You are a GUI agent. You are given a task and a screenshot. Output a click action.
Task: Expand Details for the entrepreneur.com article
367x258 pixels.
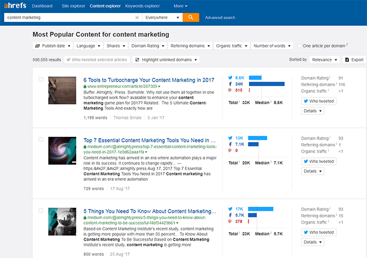click(x=313, y=111)
